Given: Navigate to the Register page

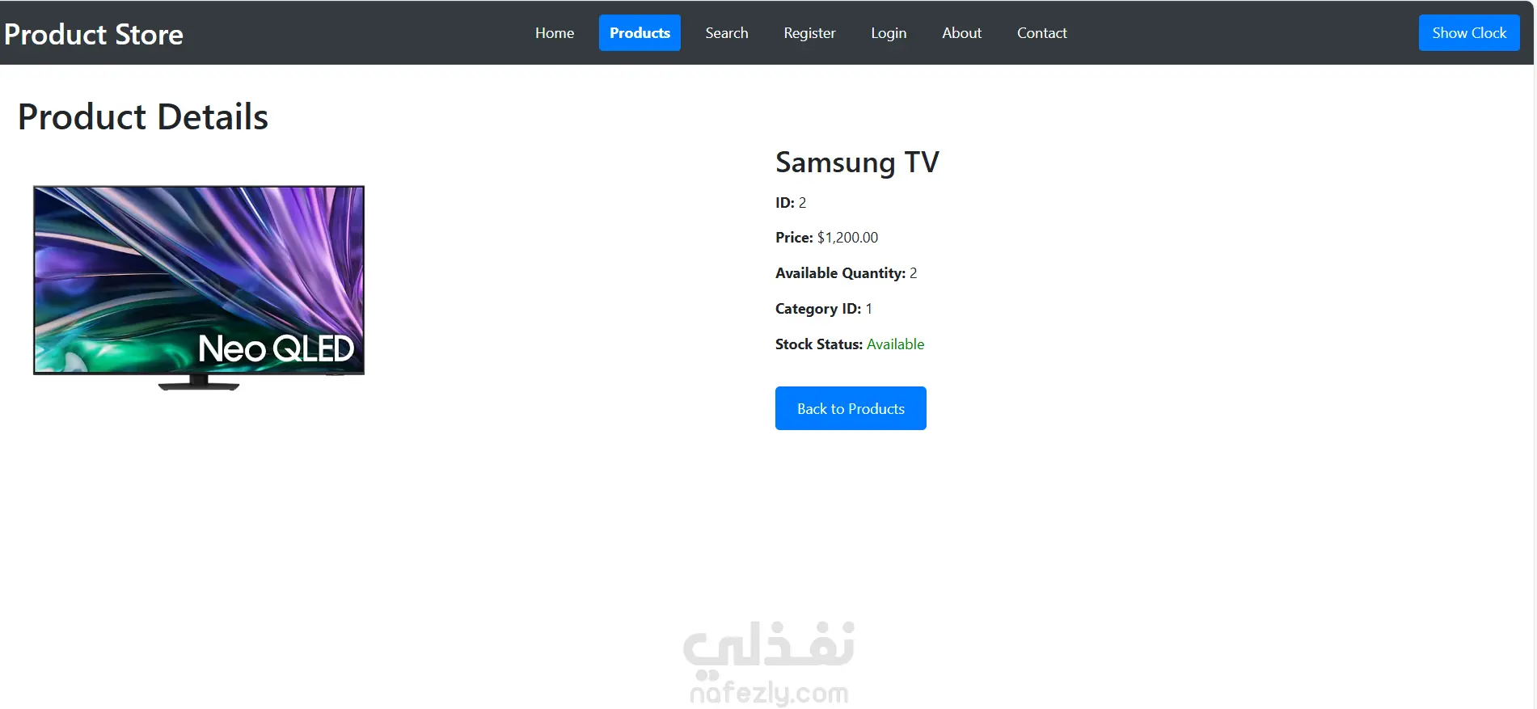Looking at the screenshot, I should pos(809,33).
